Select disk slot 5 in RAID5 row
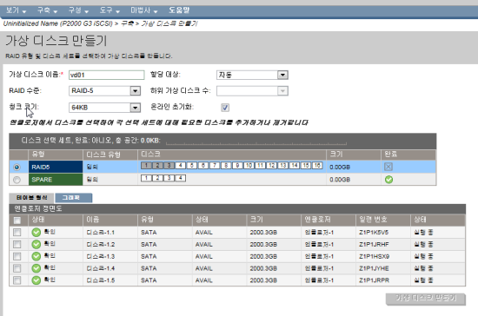478x316 pixels. [x=192, y=165]
